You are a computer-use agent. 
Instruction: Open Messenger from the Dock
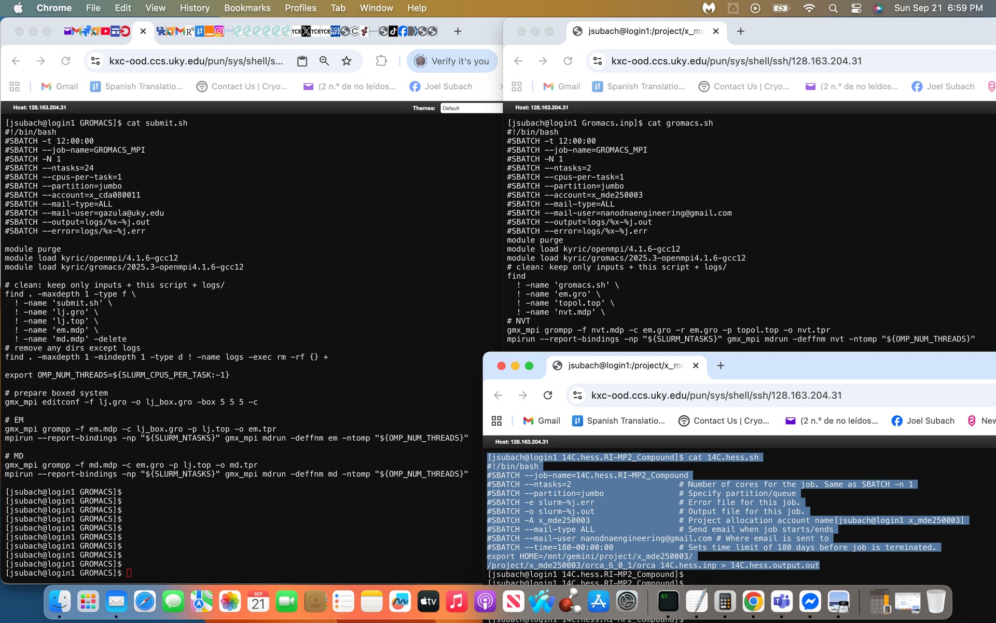[x=811, y=602]
